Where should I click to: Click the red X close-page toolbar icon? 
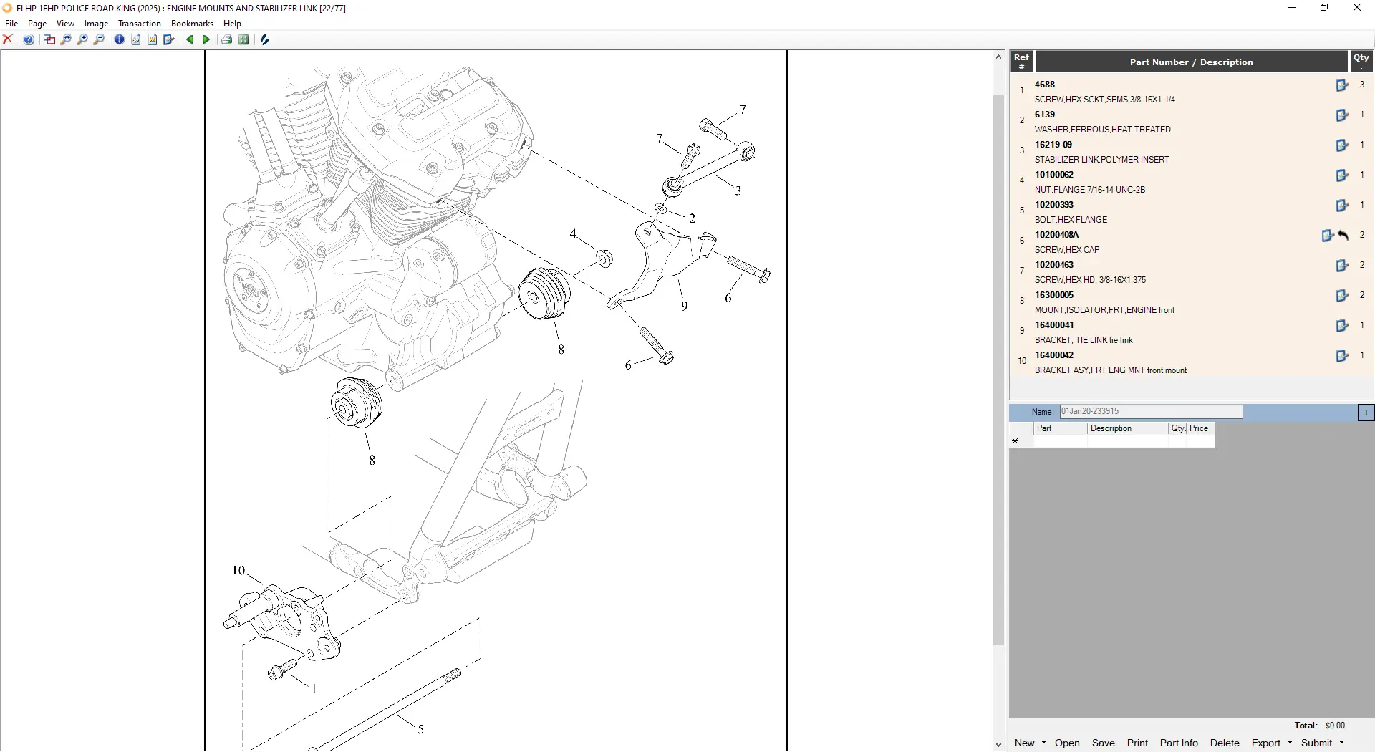pos(8,40)
